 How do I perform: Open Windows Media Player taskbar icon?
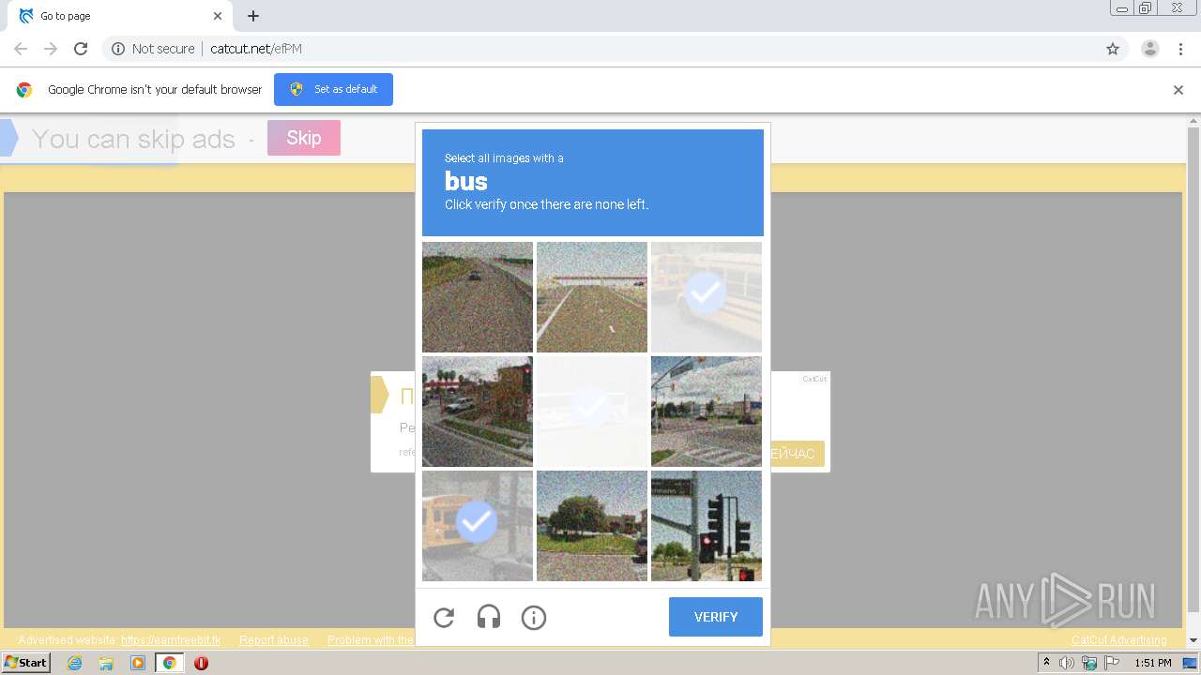(138, 663)
